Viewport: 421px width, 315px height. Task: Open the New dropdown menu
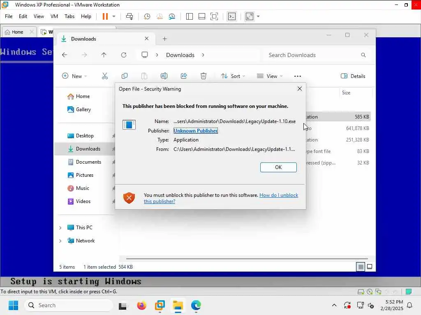pyautogui.click(x=74, y=76)
